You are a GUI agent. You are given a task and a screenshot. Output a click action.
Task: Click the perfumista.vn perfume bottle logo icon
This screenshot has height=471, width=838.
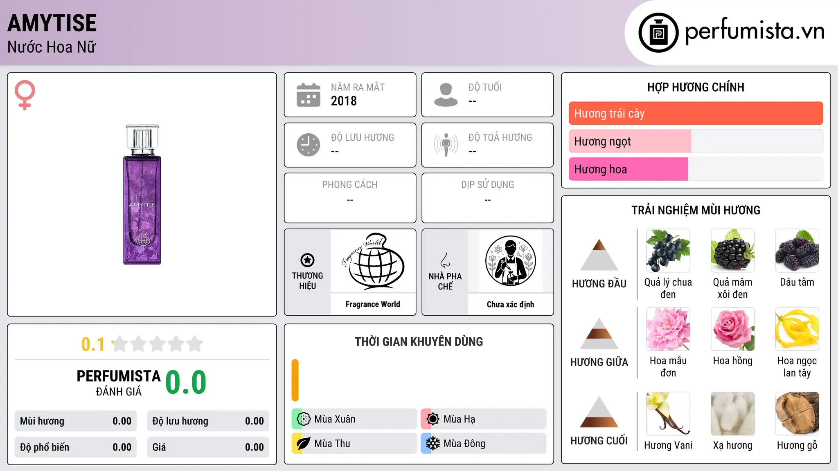(658, 33)
